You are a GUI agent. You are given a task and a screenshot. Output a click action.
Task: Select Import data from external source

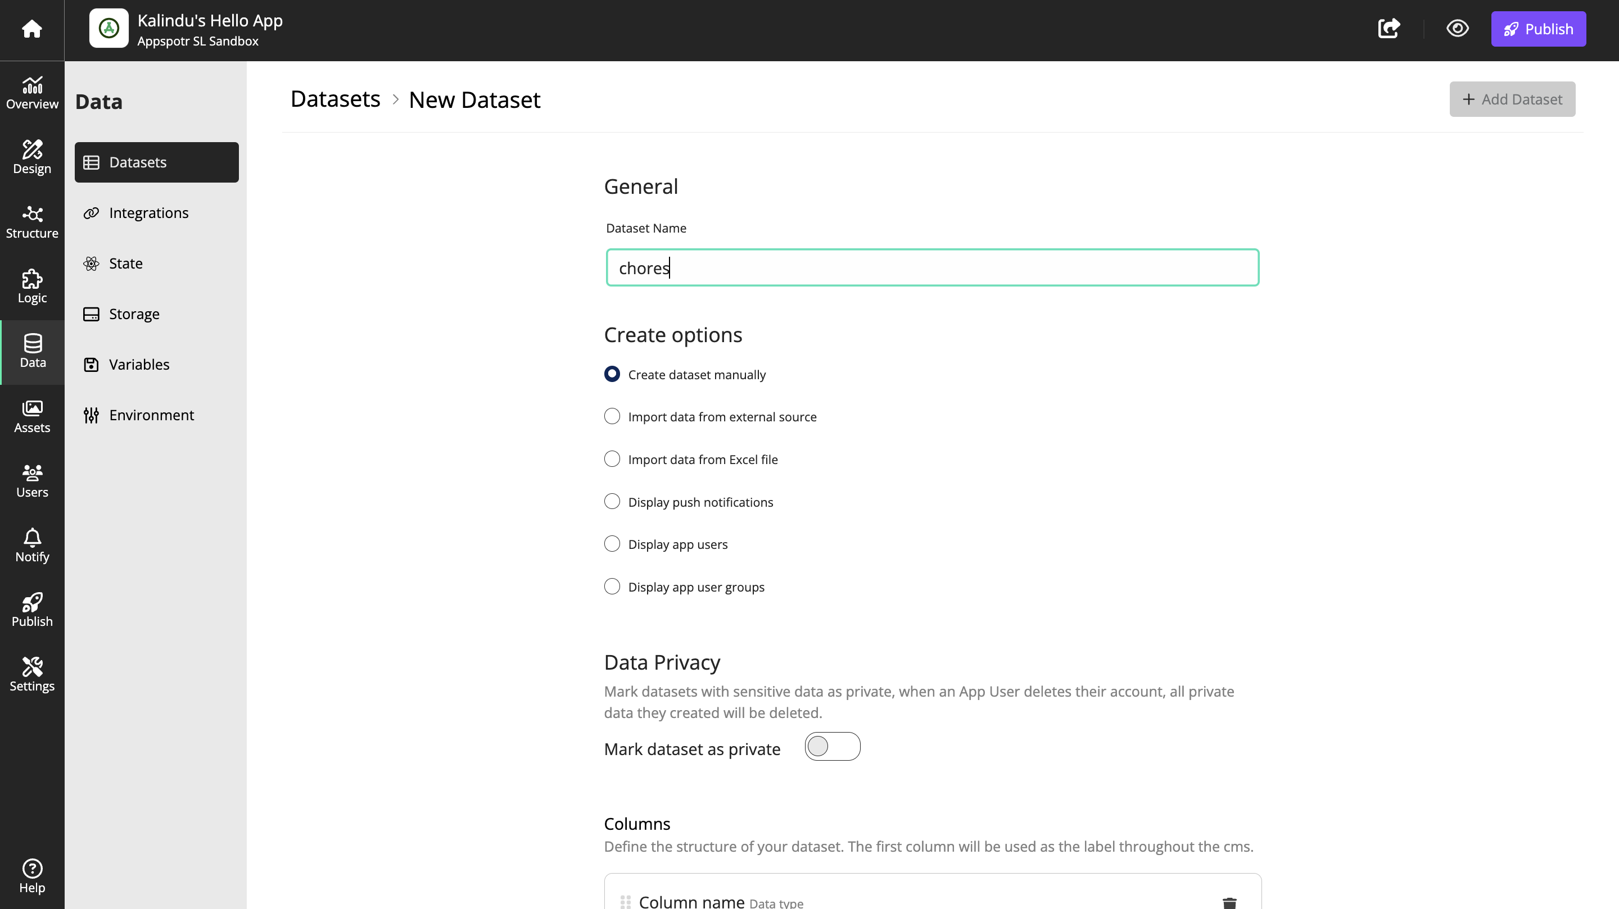click(612, 416)
